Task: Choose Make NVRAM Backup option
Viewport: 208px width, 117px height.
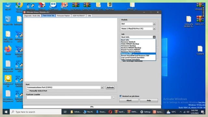Action: pyautogui.click(x=138, y=44)
